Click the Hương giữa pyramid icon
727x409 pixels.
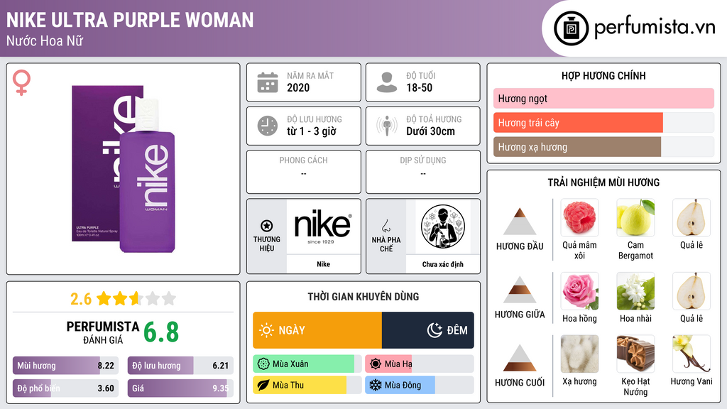520,290
